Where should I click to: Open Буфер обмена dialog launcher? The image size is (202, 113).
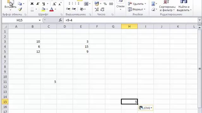(25, 14)
